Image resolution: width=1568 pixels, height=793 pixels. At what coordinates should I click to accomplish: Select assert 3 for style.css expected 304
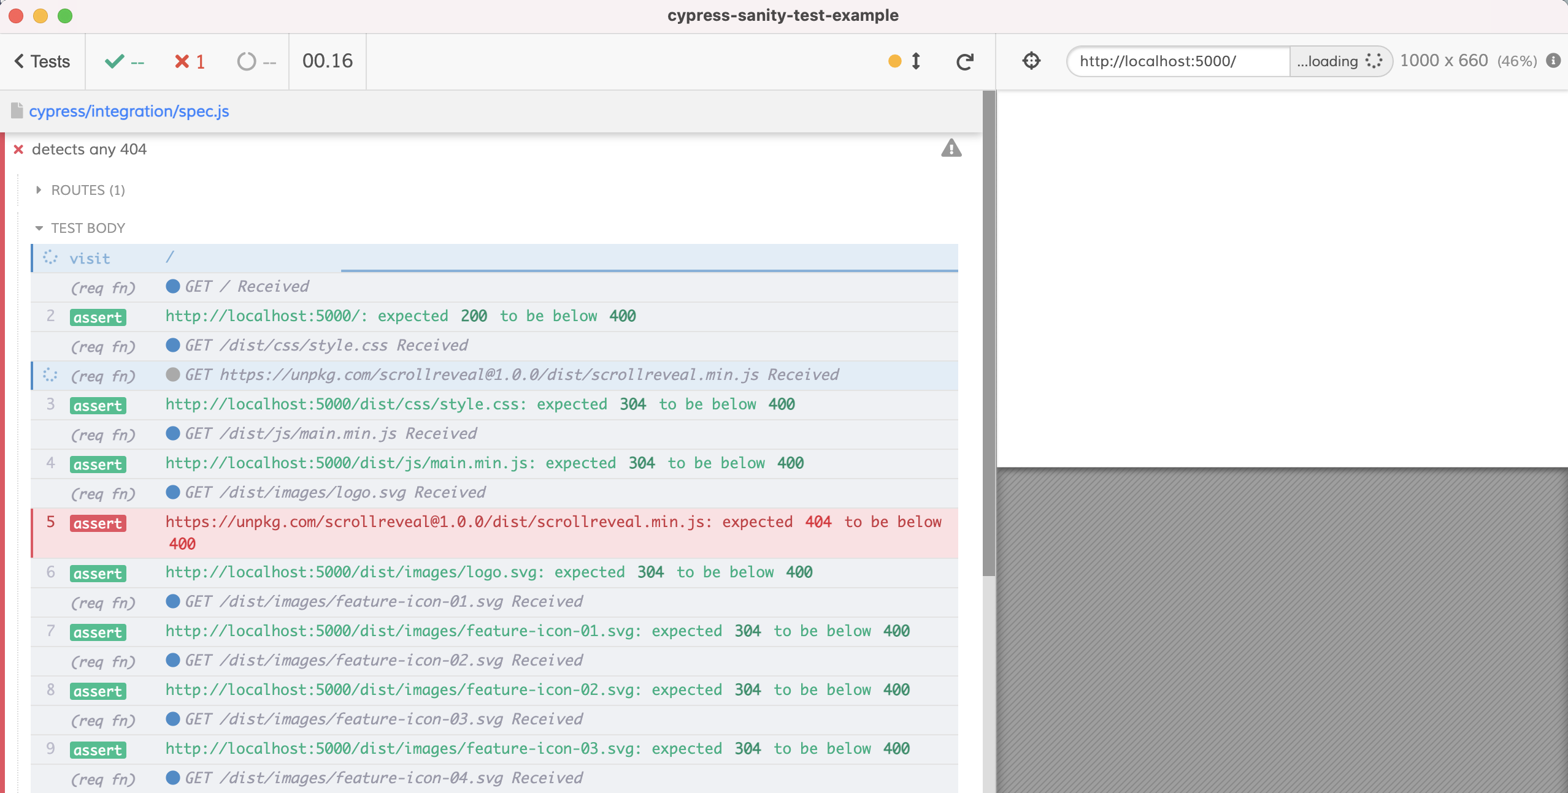tap(494, 404)
